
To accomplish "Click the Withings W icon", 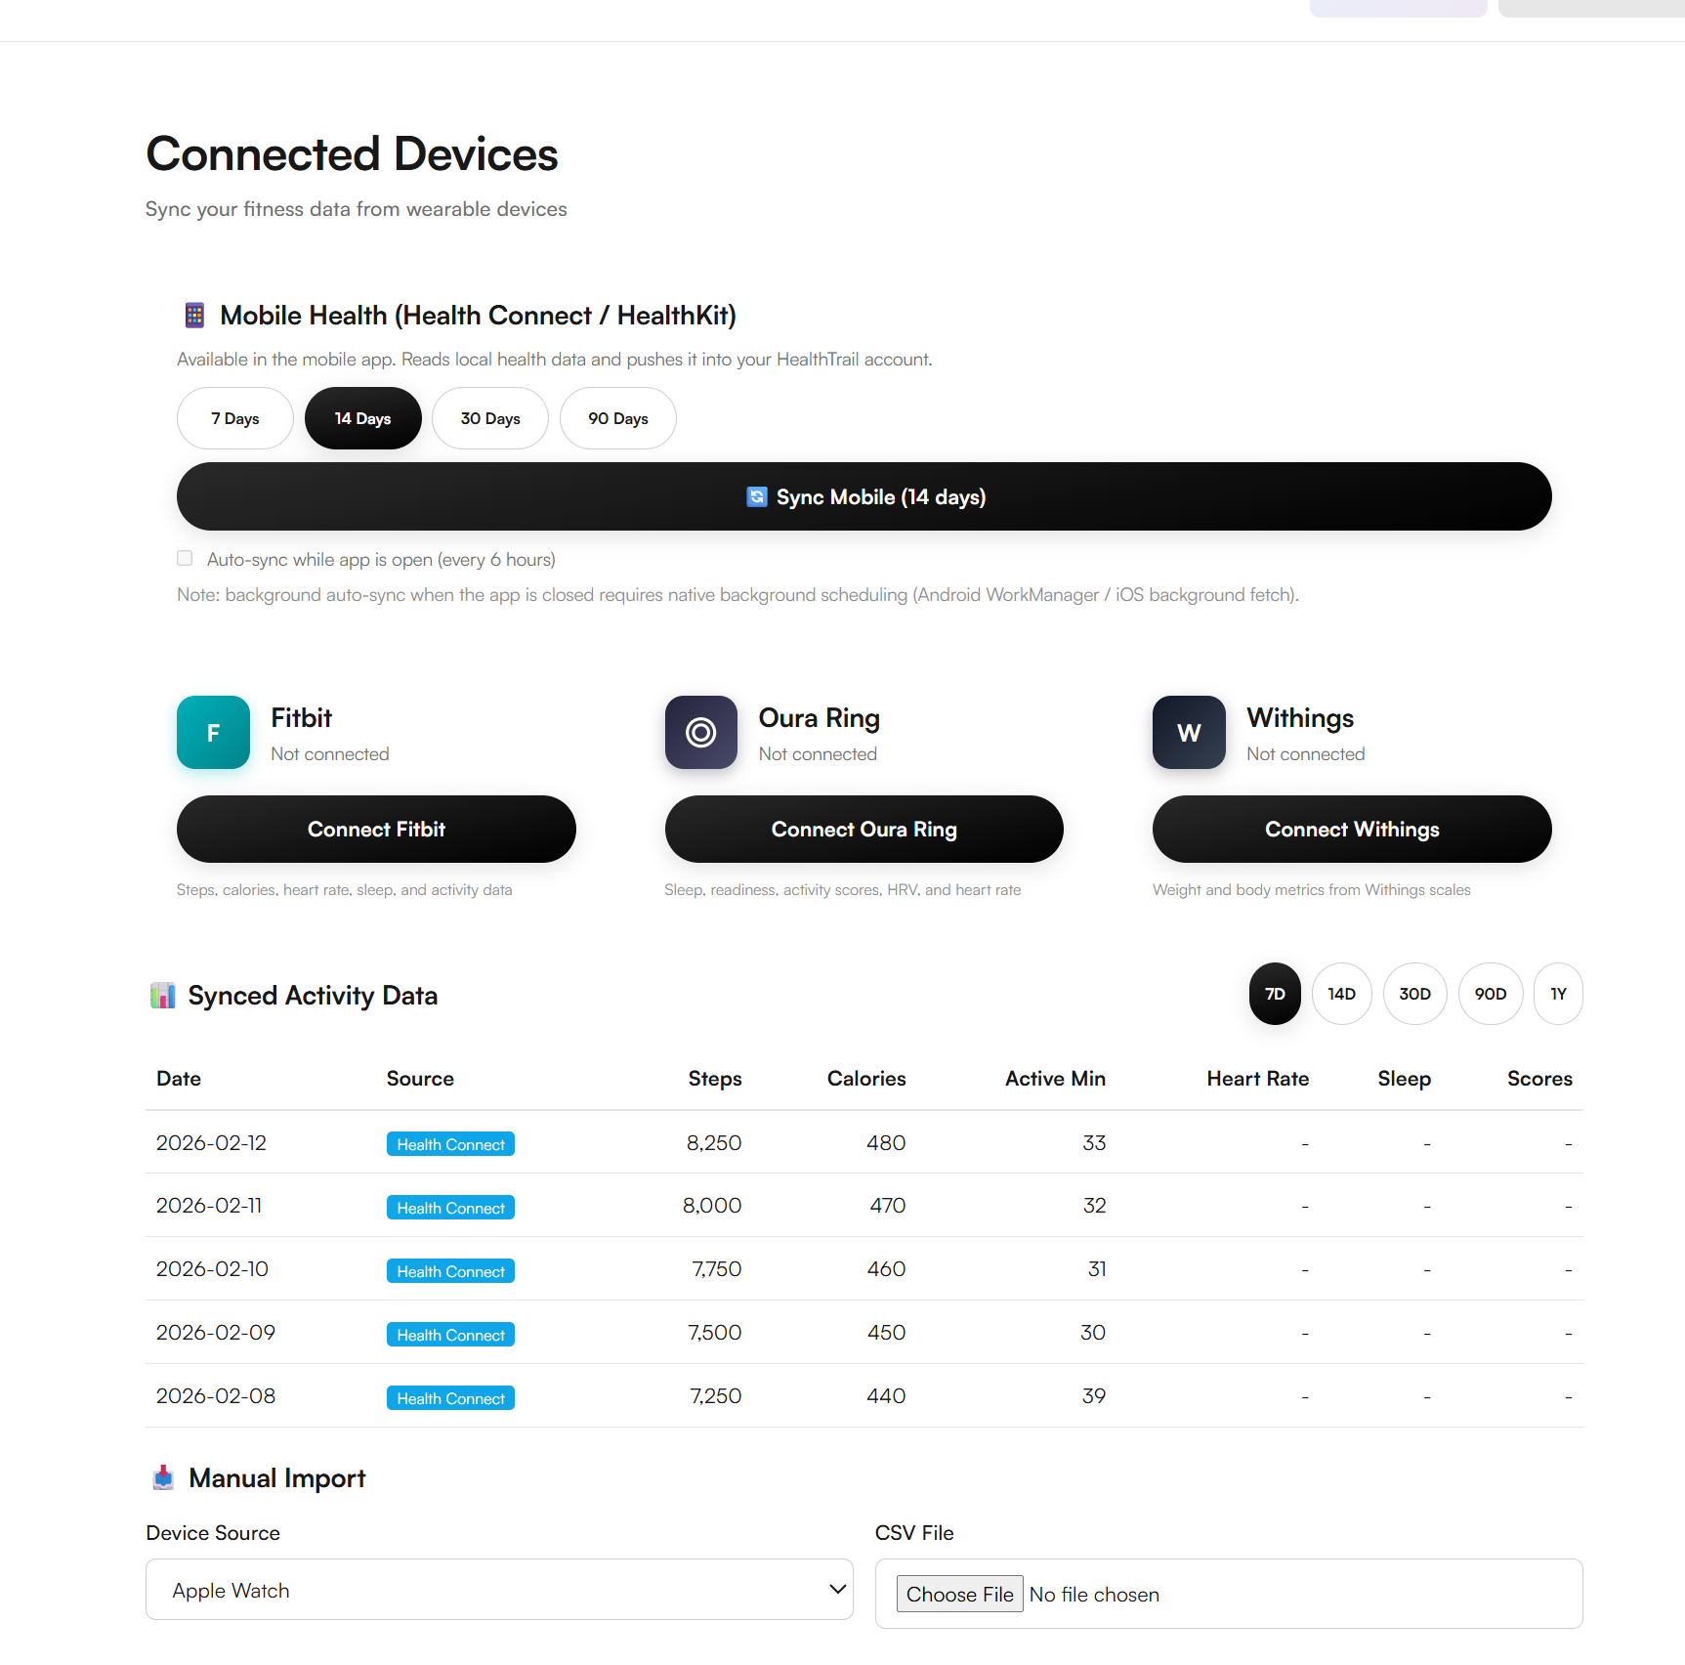I will pos(1188,733).
